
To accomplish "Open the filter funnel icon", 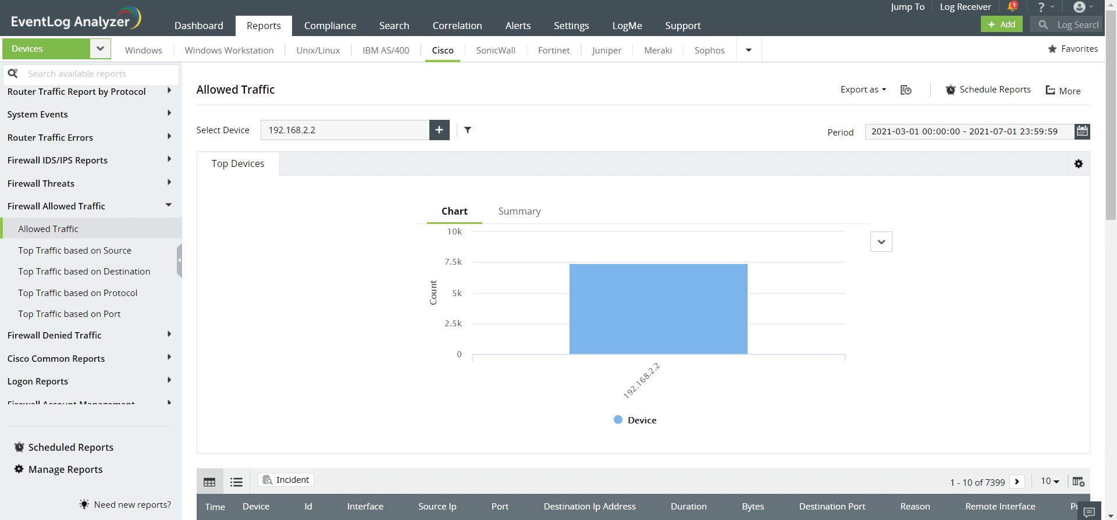I will point(468,130).
